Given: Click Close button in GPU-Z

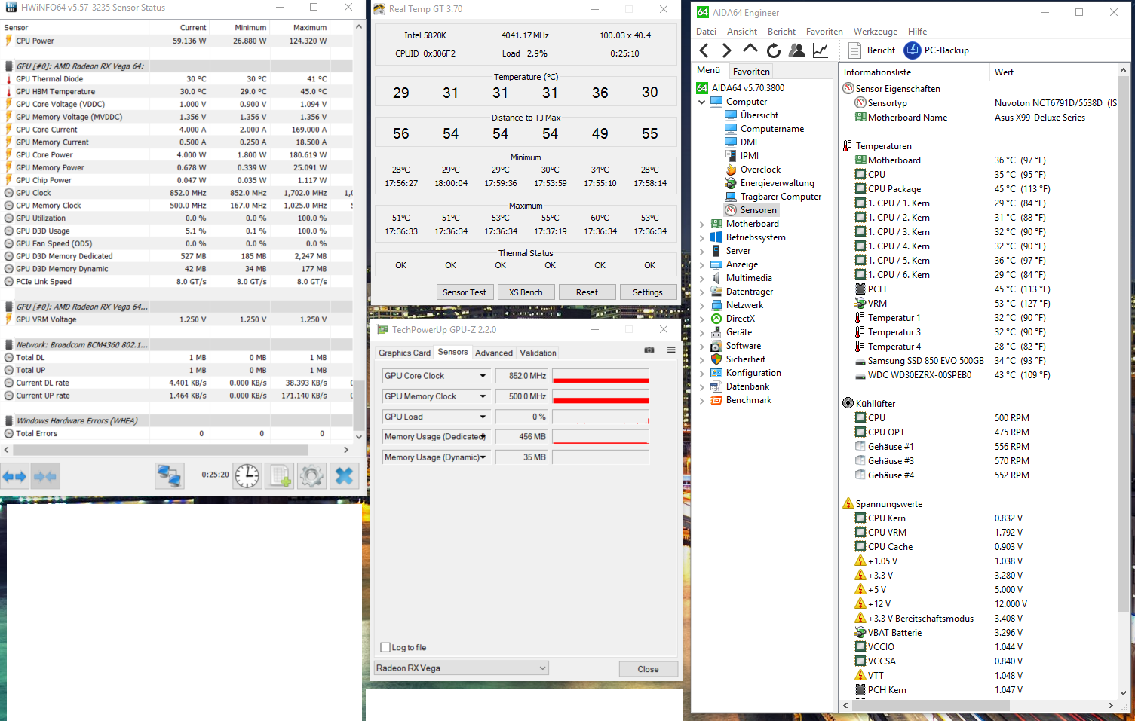Looking at the screenshot, I should click(648, 669).
